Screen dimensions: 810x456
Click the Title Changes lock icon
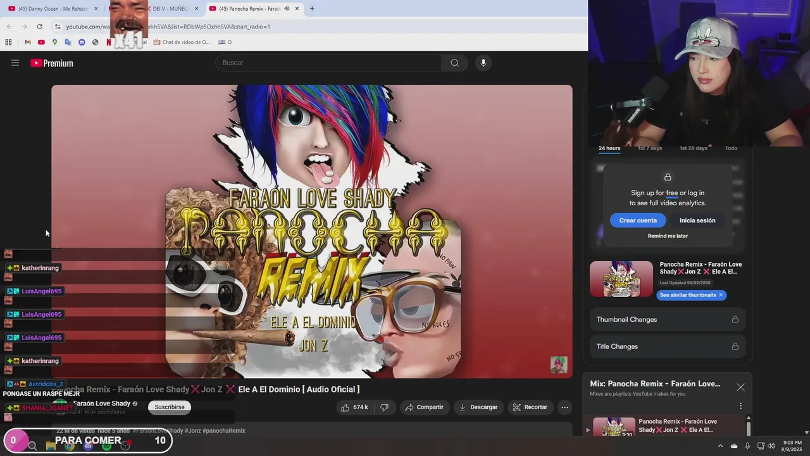point(735,346)
